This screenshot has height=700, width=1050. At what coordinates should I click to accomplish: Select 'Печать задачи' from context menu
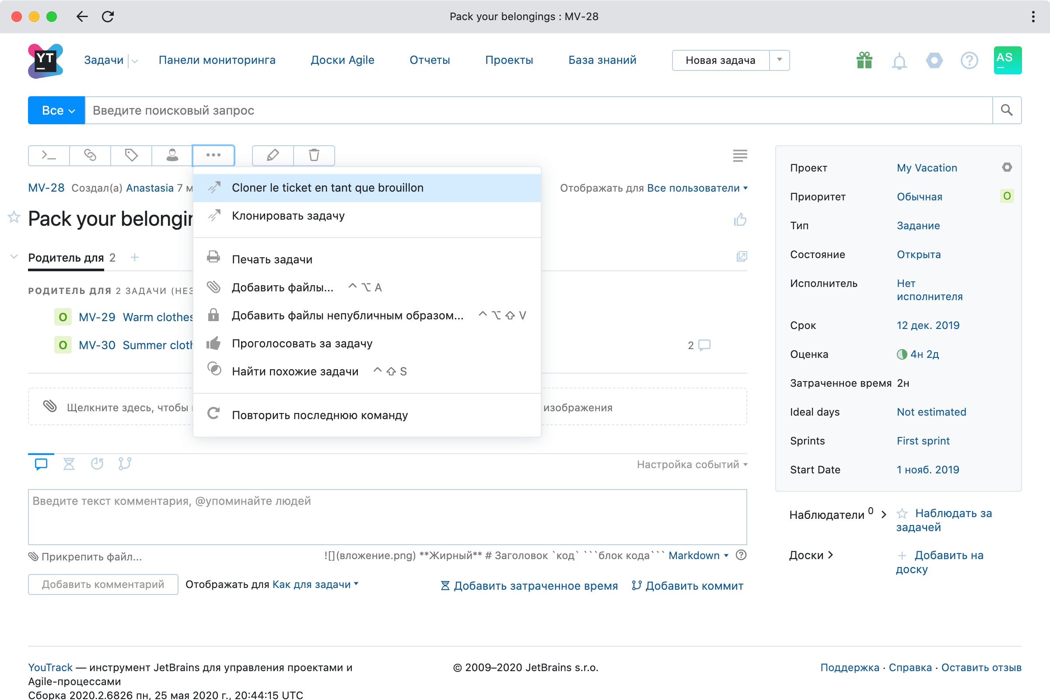(x=273, y=259)
